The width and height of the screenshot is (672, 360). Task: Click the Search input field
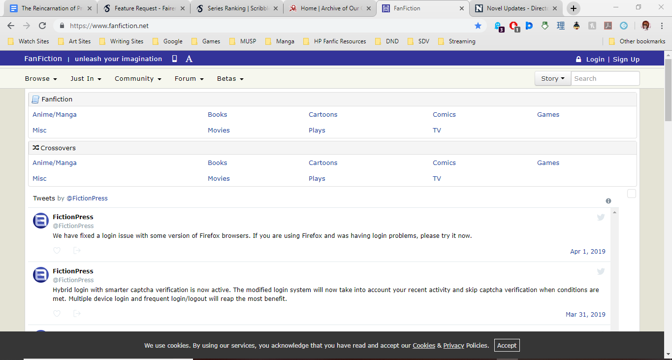(605, 79)
